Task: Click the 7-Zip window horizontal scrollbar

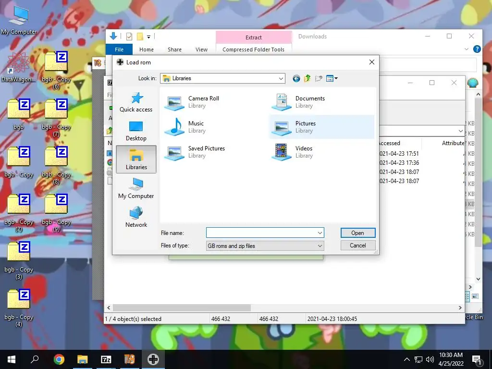Action: 182,308
